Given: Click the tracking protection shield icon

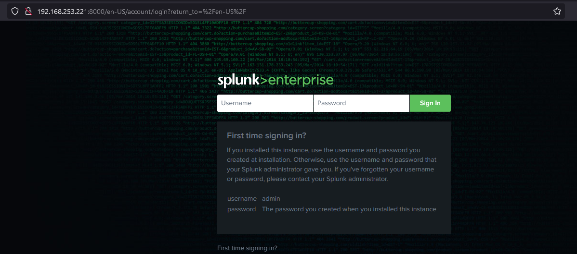Looking at the screenshot, I should [x=15, y=11].
